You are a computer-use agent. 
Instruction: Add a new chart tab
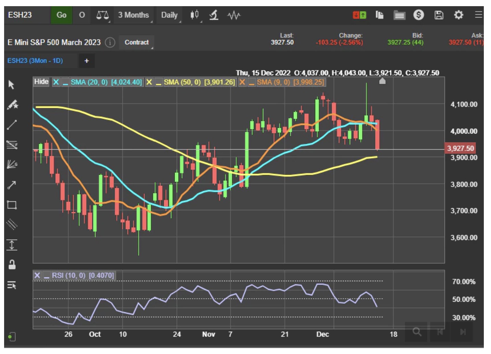point(87,61)
